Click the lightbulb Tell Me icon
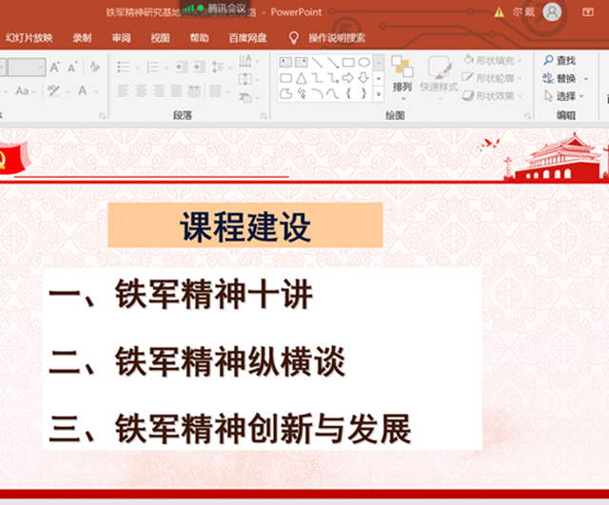Image resolution: width=609 pixels, height=505 pixels. pyautogui.click(x=294, y=38)
